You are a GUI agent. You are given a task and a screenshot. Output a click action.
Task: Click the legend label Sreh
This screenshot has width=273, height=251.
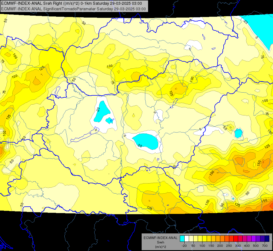161,242
